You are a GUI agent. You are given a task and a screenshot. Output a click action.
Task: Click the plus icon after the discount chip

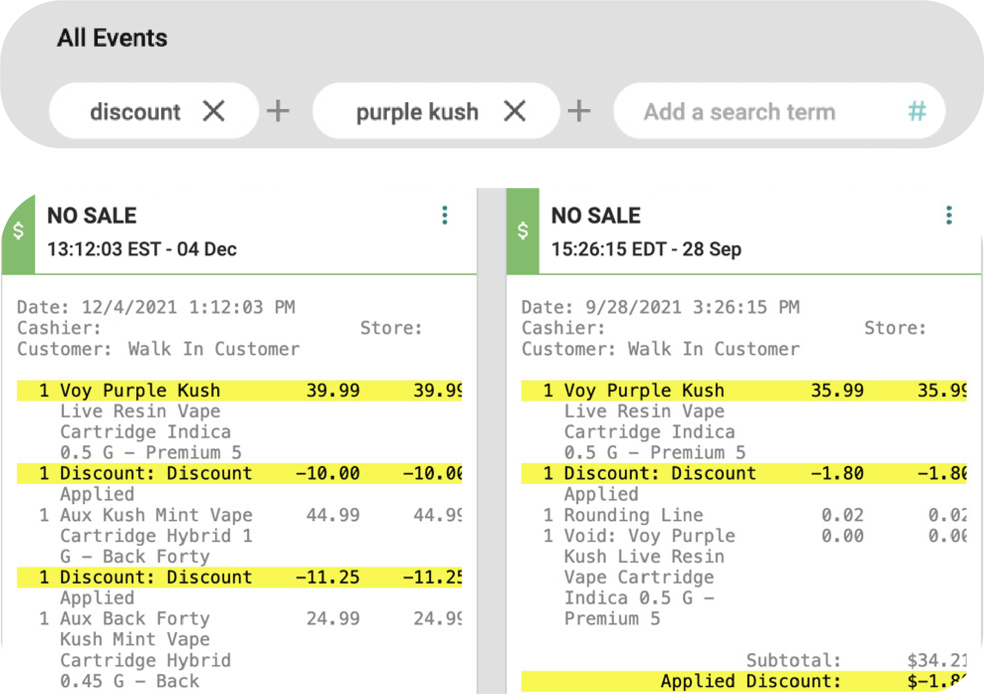[x=278, y=111]
